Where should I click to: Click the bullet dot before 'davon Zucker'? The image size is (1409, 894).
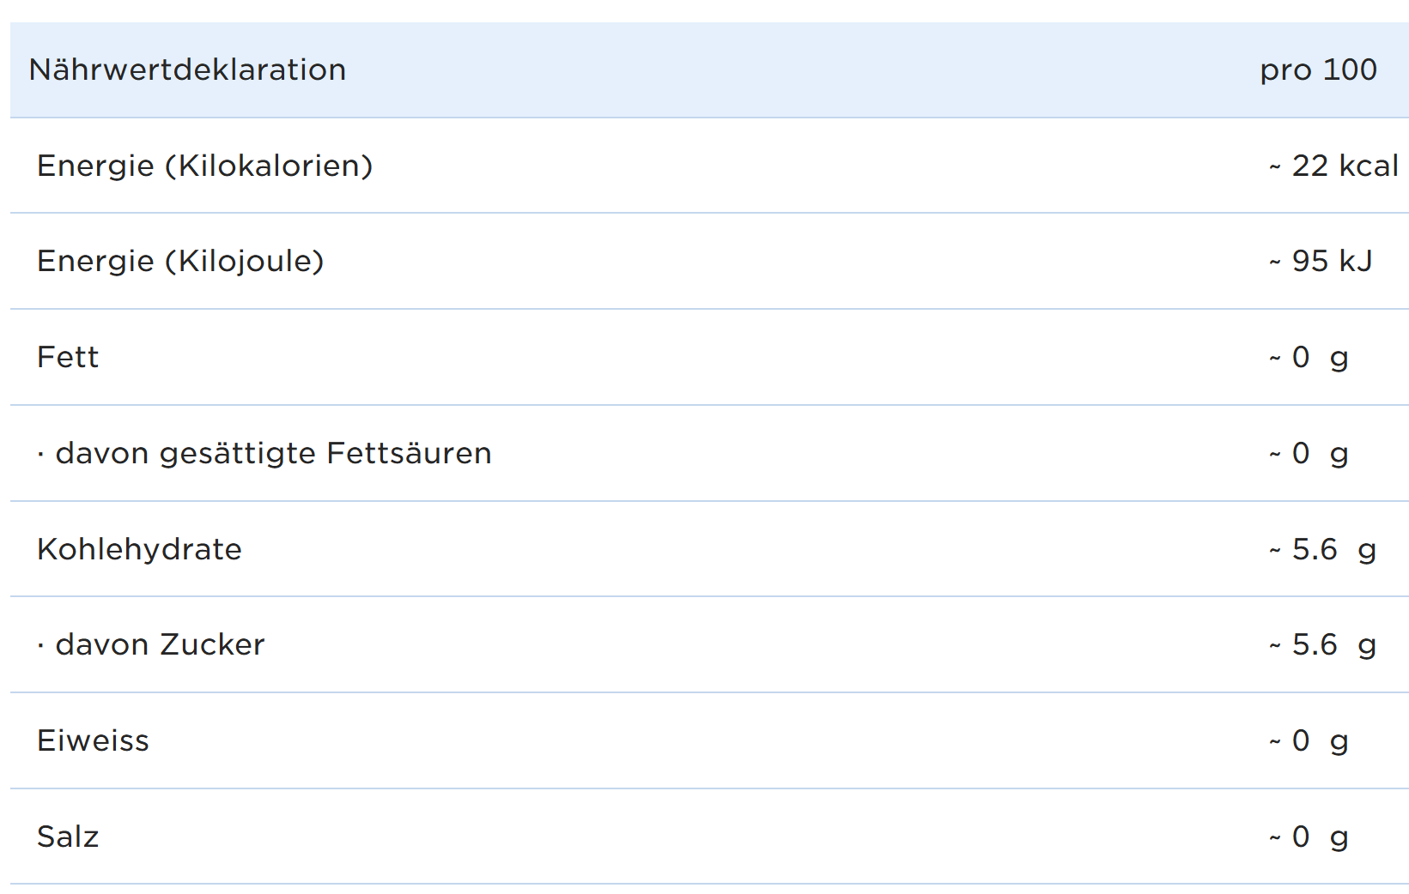(x=40, y=646)
